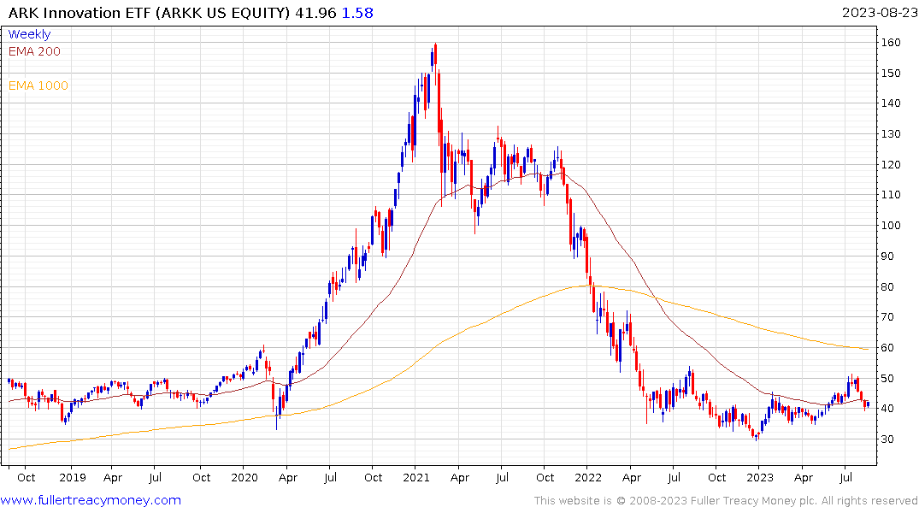Click the 70 price axis label
The image size is (919, 513).
(x=888, y=317)
